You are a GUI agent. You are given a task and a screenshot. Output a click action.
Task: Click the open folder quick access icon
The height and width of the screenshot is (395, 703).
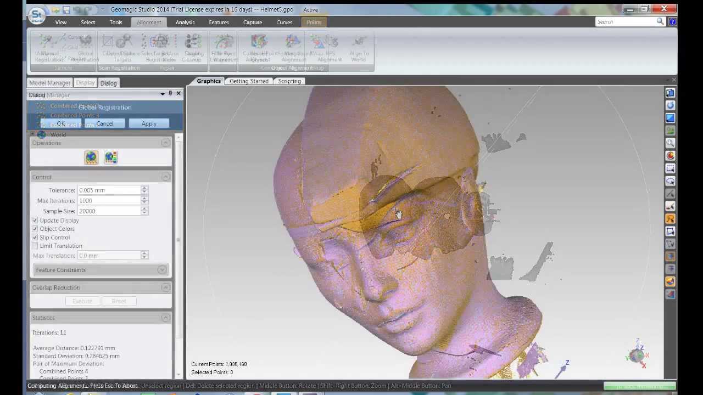tap(55, 10)
